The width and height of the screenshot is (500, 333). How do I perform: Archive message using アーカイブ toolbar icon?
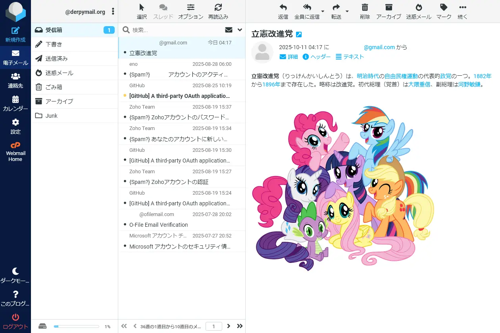pyautogui.click(x=388, y=8)
